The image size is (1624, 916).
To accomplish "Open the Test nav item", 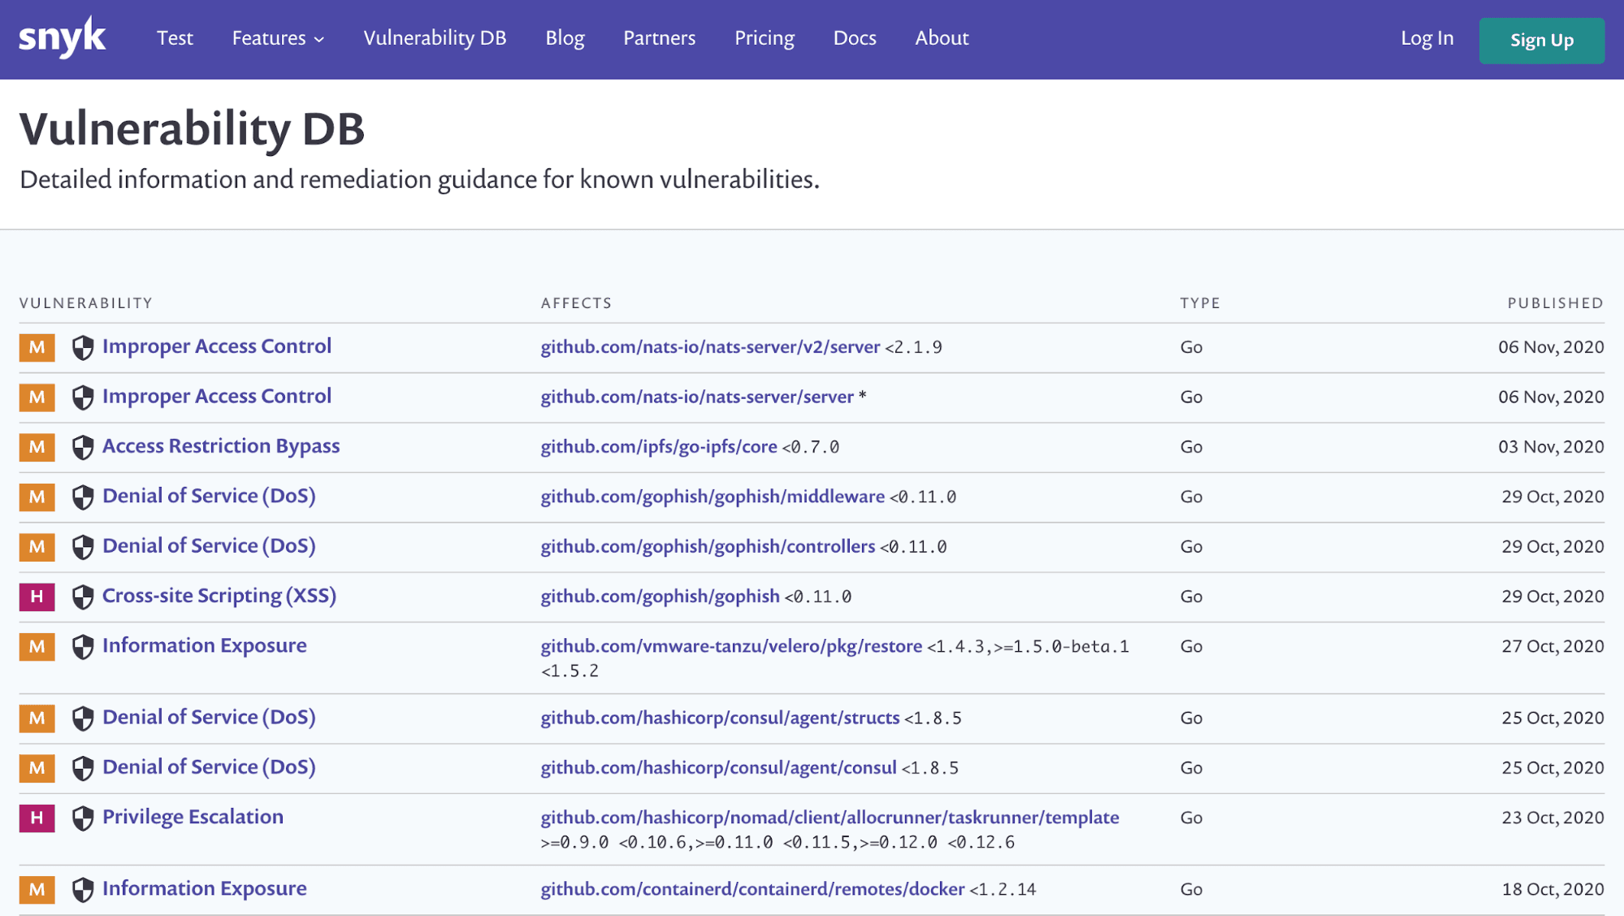I will pos(175,38).
